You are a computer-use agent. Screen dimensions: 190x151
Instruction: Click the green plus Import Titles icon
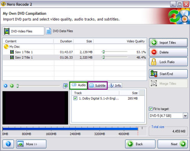[x=154, y=43]
